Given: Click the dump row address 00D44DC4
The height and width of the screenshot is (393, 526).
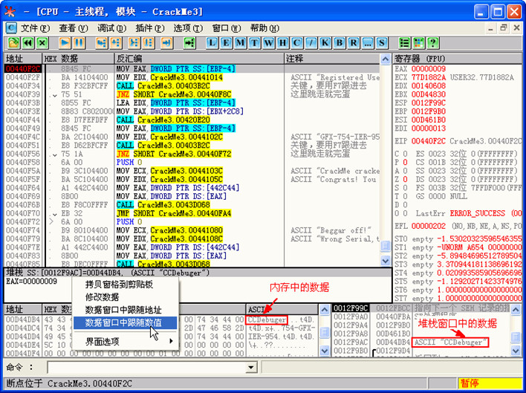Looking at the screenshot, I should tap(23, 328).
